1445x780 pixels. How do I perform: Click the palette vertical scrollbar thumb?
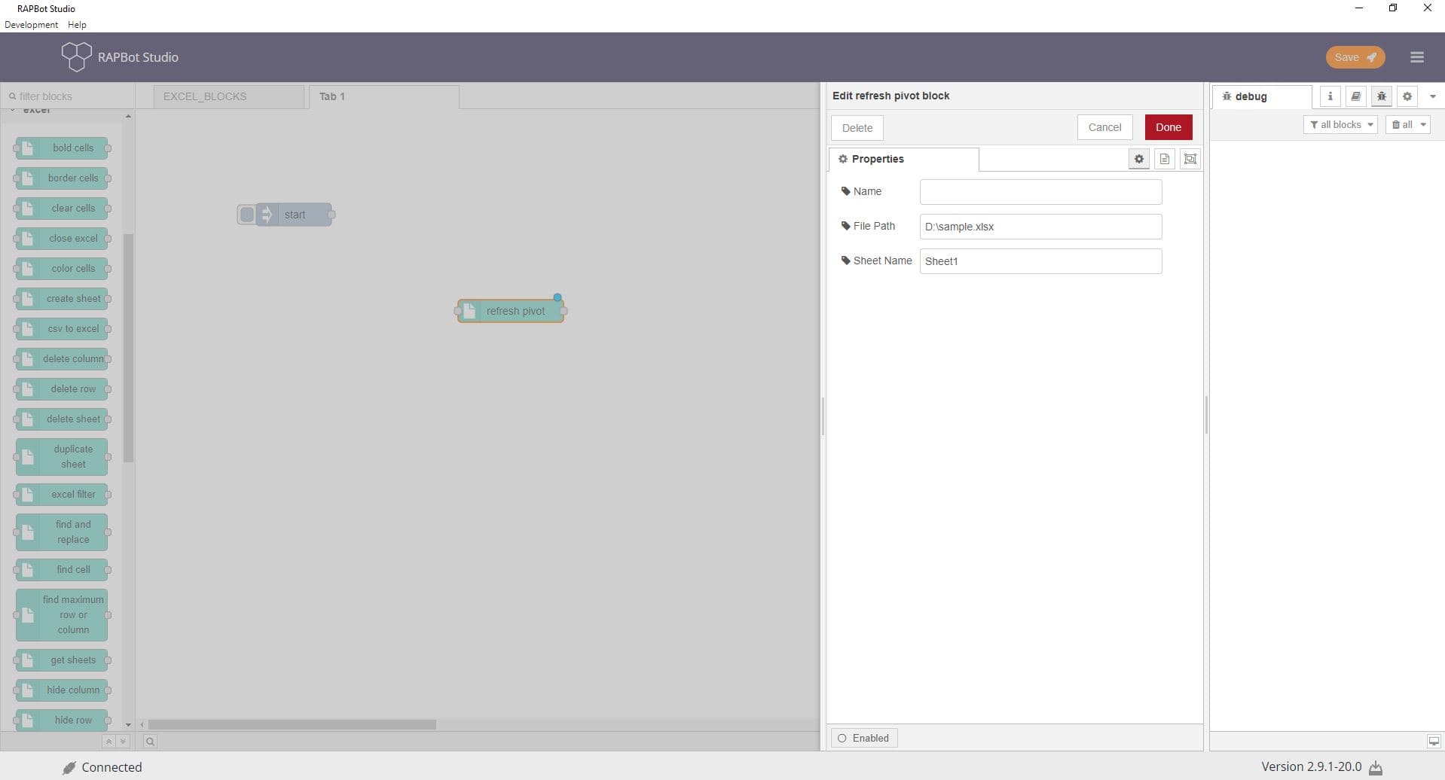tap(128, 348)
